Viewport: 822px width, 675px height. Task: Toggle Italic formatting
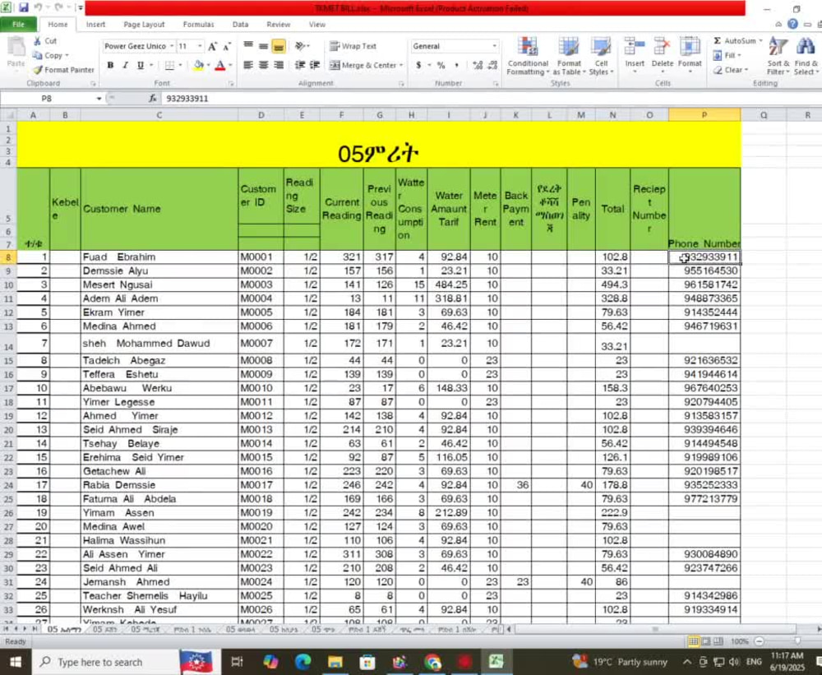pyautogui.click(x=125, y=65)
